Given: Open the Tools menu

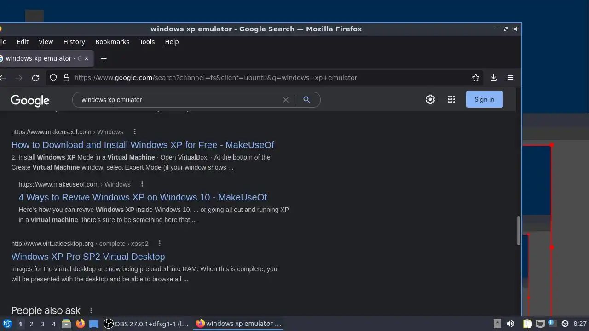Looking at the screenshot, I should (x=147, y=42).
